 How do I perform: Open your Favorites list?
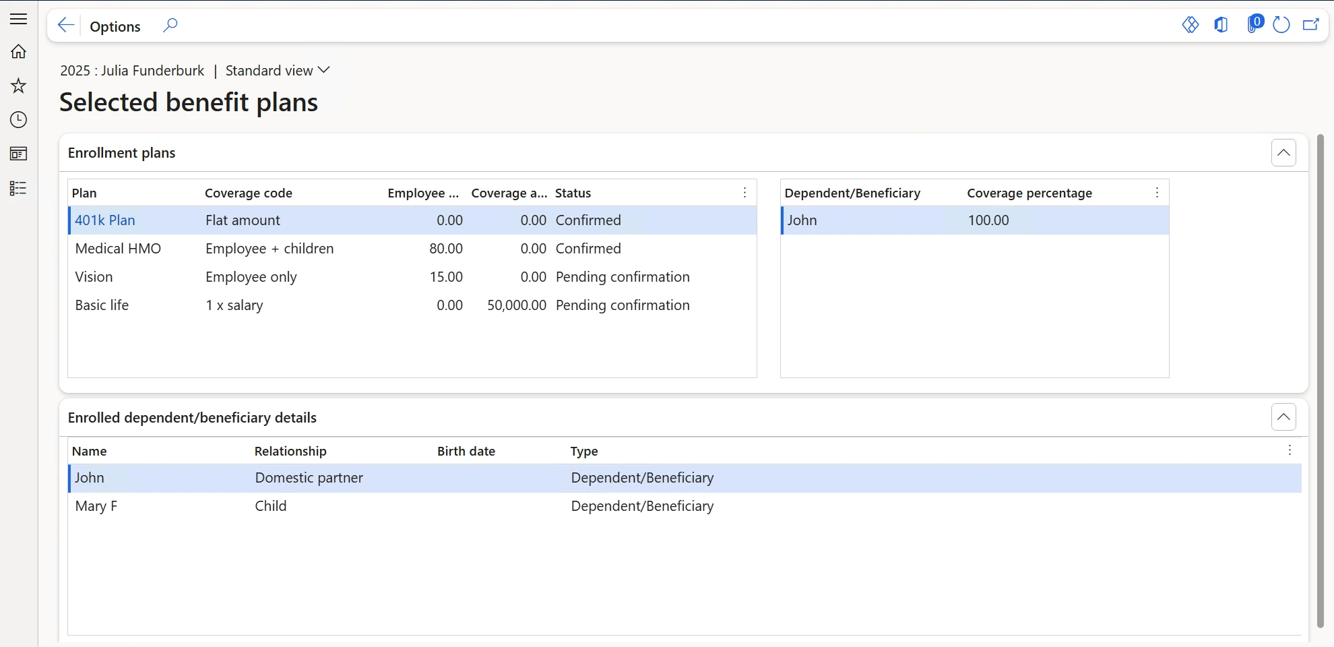click(18, 86)
